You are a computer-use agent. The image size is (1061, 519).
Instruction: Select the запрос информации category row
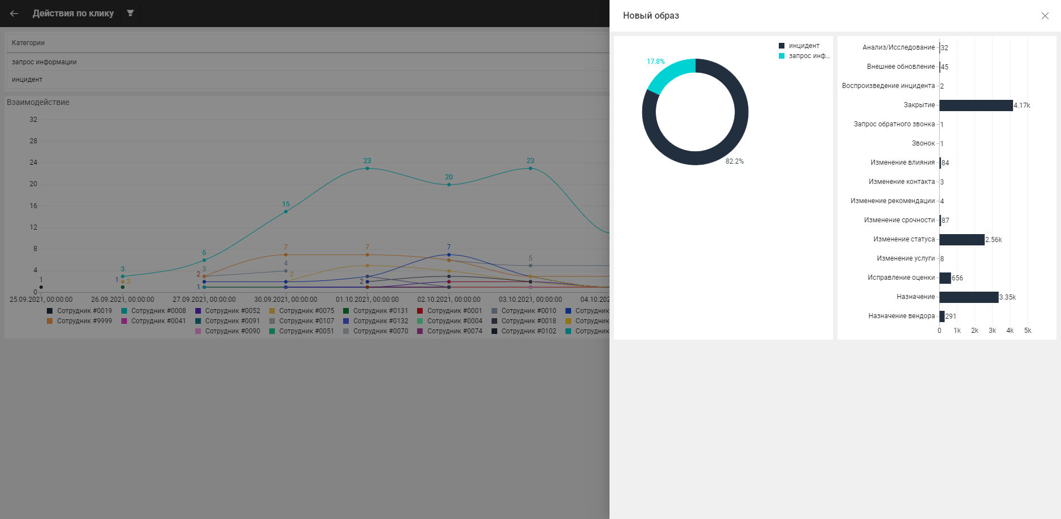(308, 62)
